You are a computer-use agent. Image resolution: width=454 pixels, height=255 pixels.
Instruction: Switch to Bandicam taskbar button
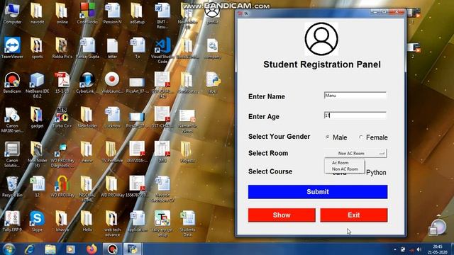point(112,249)
